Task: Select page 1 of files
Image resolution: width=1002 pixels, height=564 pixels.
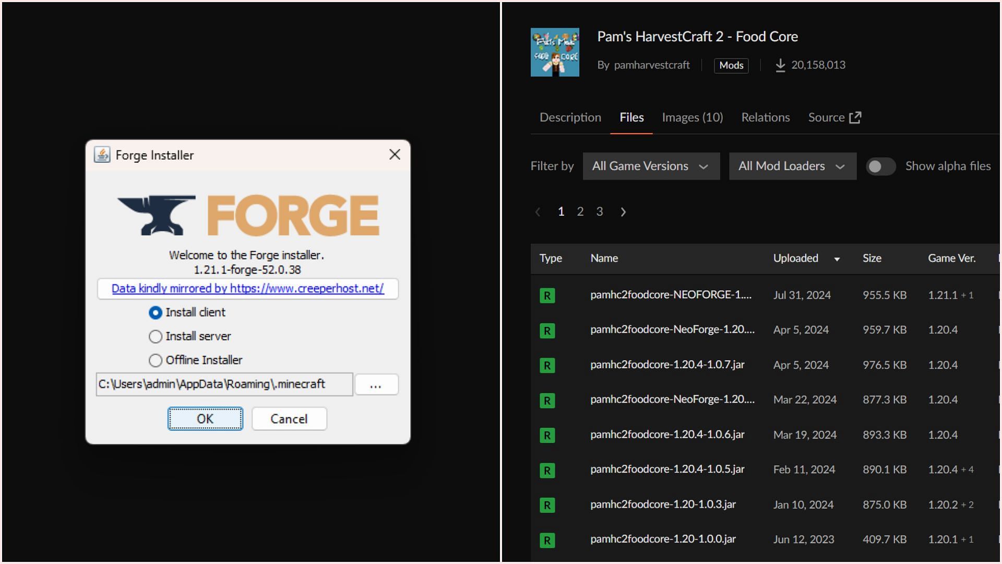Action: point(561,211)
